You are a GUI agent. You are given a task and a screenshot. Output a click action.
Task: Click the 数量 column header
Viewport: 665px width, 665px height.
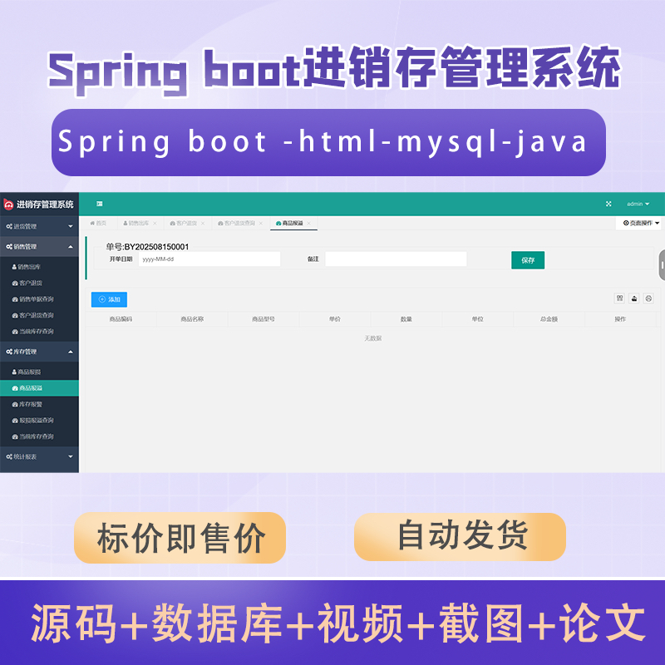(406, 319)
